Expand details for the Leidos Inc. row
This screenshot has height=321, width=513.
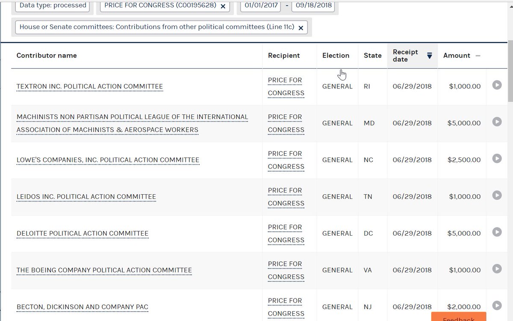point(496,195)
